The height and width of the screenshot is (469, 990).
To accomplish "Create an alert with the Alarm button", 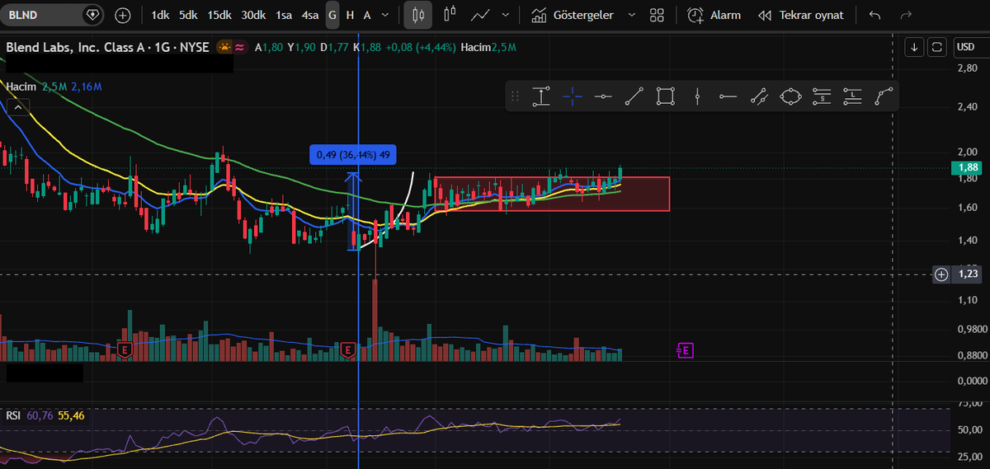I will [714, 15].
